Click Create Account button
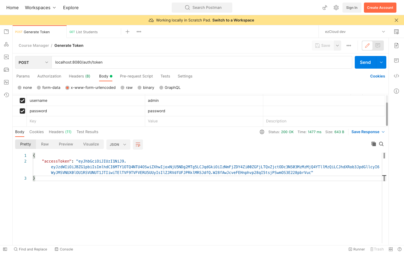Viewport: 404px width, 253px height. [380, 8]
